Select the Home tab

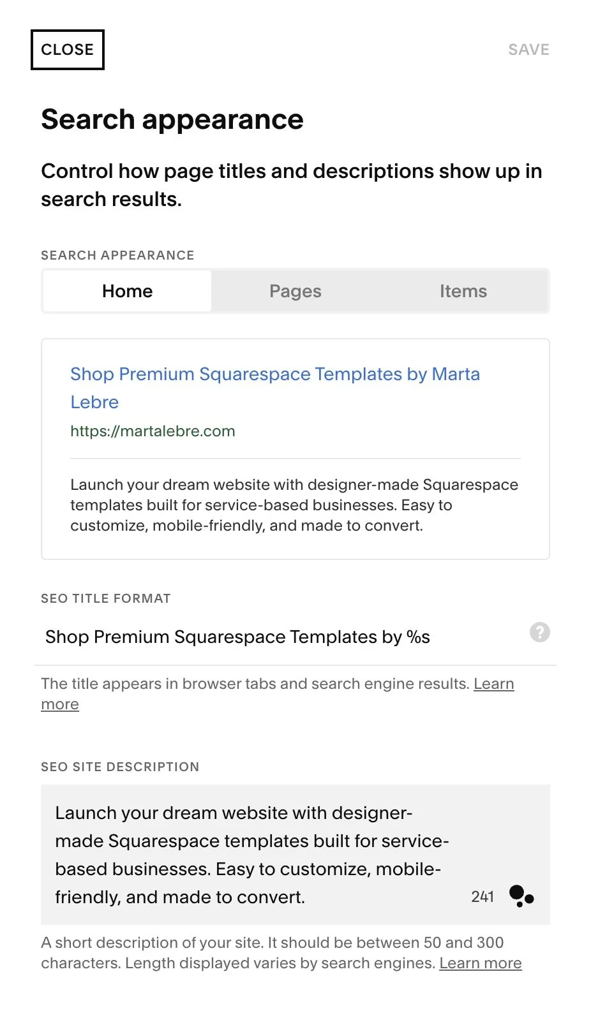point(127,291)
